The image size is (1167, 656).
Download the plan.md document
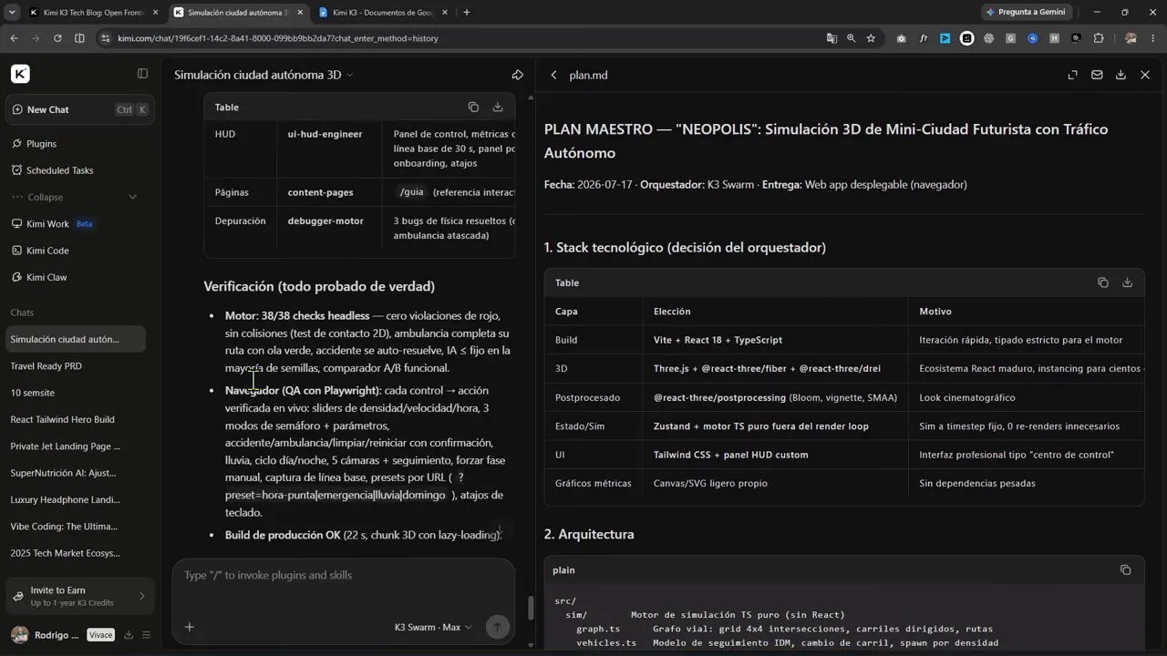(x=1121, y=75)
